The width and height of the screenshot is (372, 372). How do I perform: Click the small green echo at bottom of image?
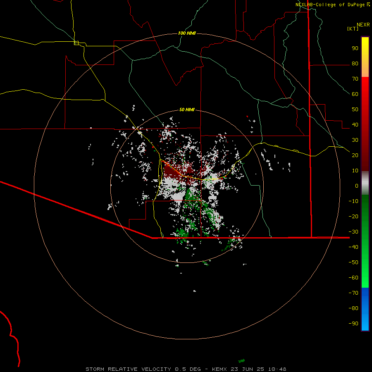[x=241, y=361]
